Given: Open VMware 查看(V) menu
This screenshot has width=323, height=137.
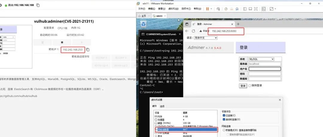Looking at the screenshot, I should coord(162,9).
